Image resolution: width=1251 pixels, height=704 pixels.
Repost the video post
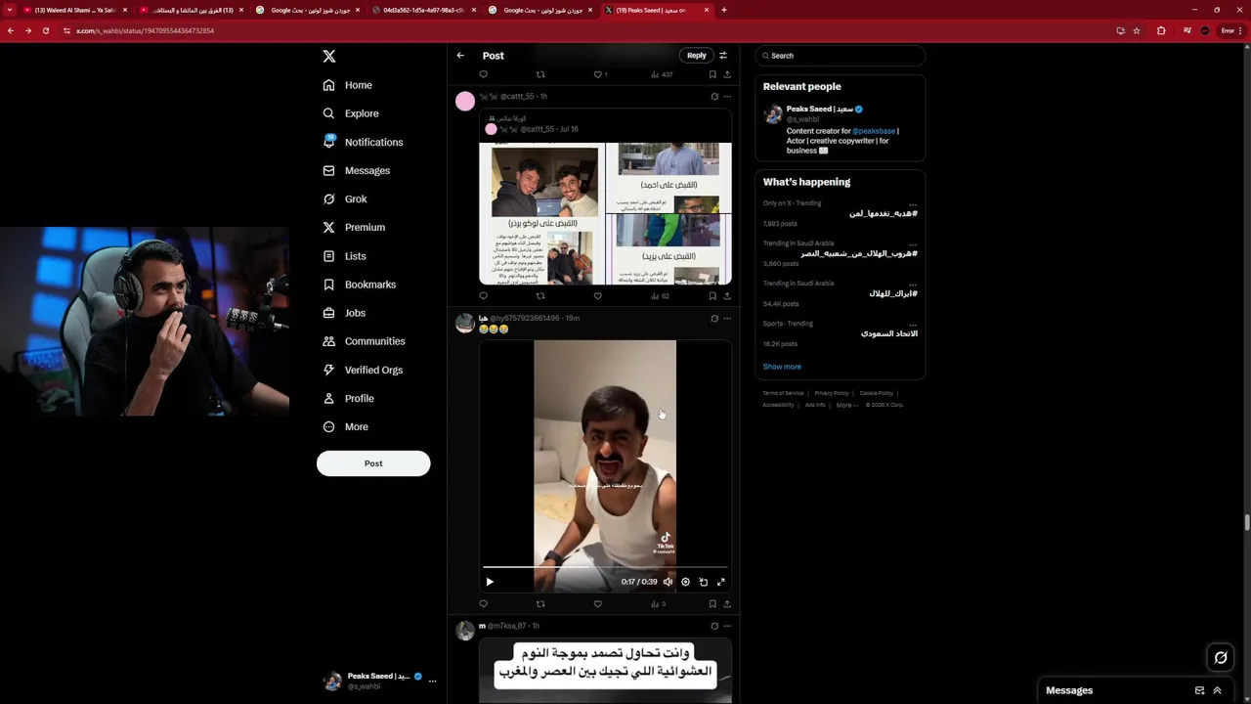tap(540, 604)
